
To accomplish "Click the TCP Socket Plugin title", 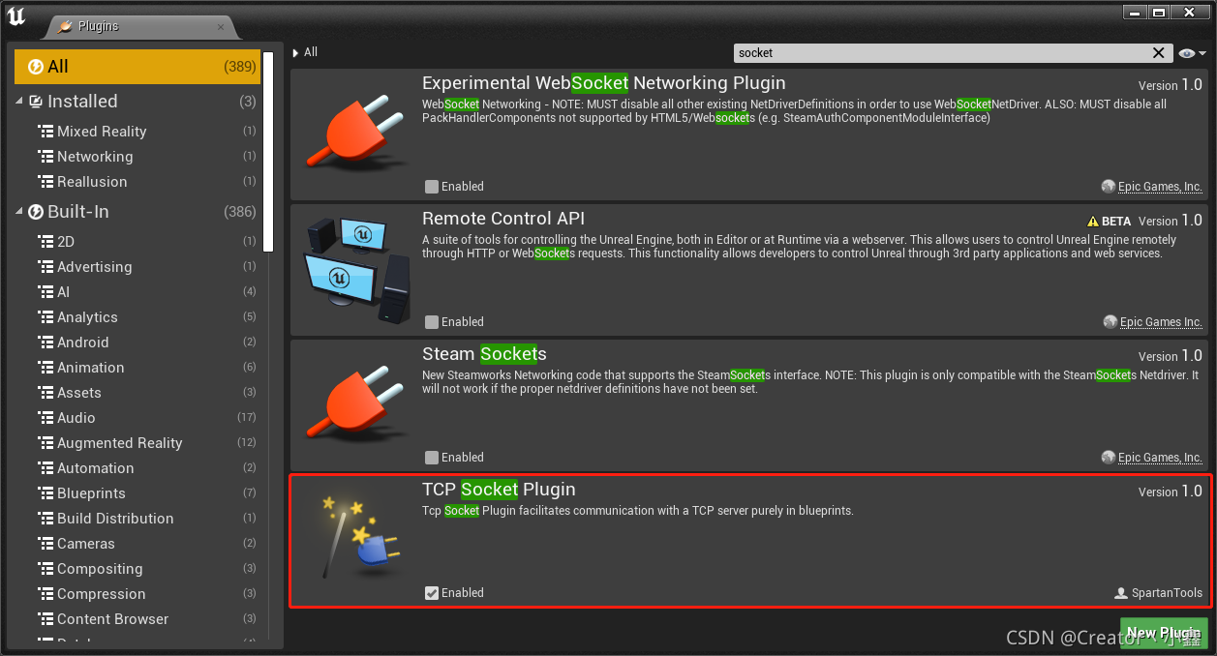I will click(499, 490).
